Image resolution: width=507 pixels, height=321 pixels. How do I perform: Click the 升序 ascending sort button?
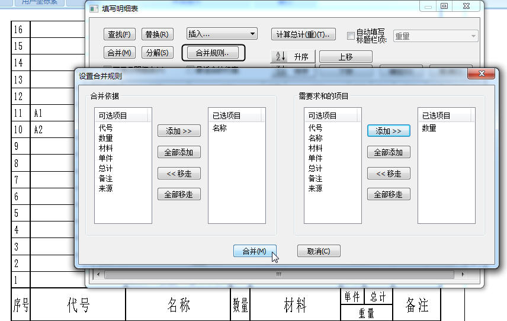pos(293,57)
